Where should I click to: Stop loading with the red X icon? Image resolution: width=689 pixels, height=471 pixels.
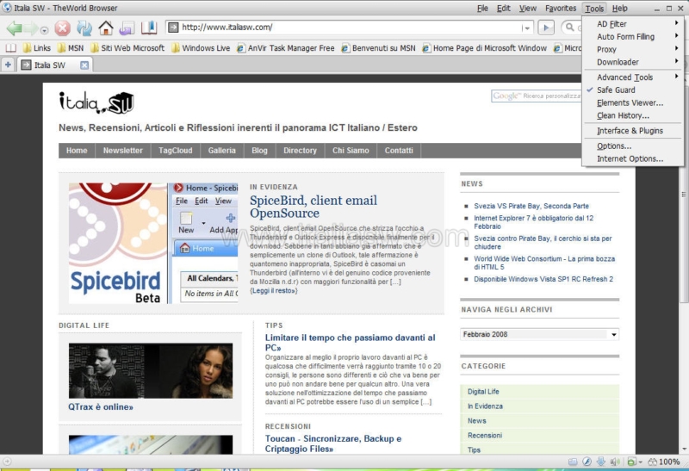(x=62, y=28)
